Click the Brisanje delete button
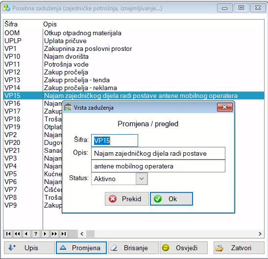Viewport: 268px width, 259px height. click(133, 248)
